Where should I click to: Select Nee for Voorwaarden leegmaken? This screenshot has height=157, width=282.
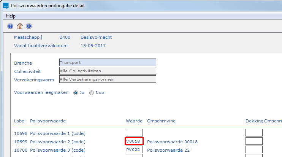click(x=92, y=92)
